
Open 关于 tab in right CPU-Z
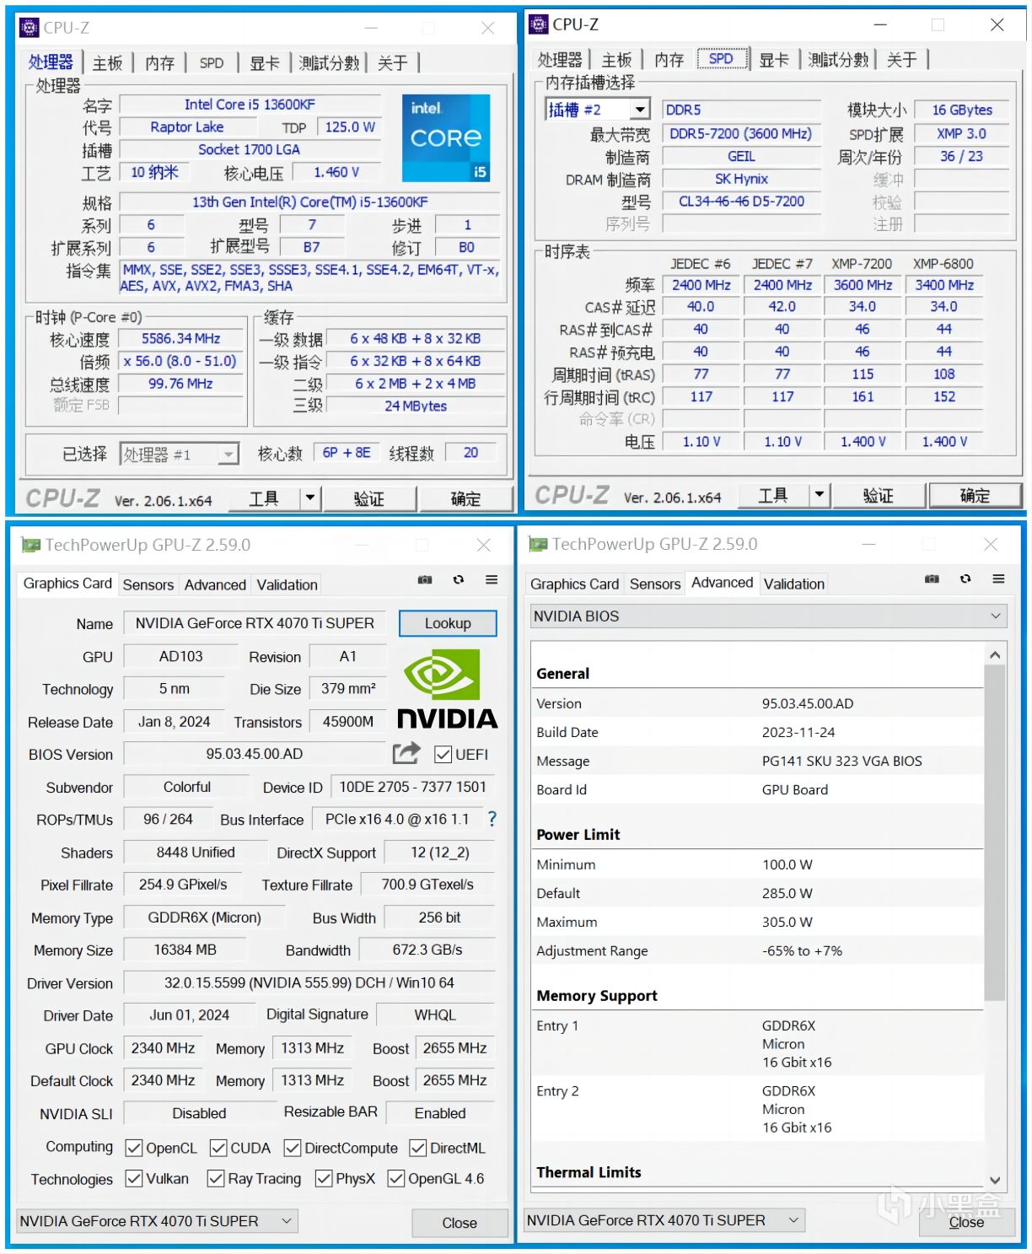click(x=901, y=60)
